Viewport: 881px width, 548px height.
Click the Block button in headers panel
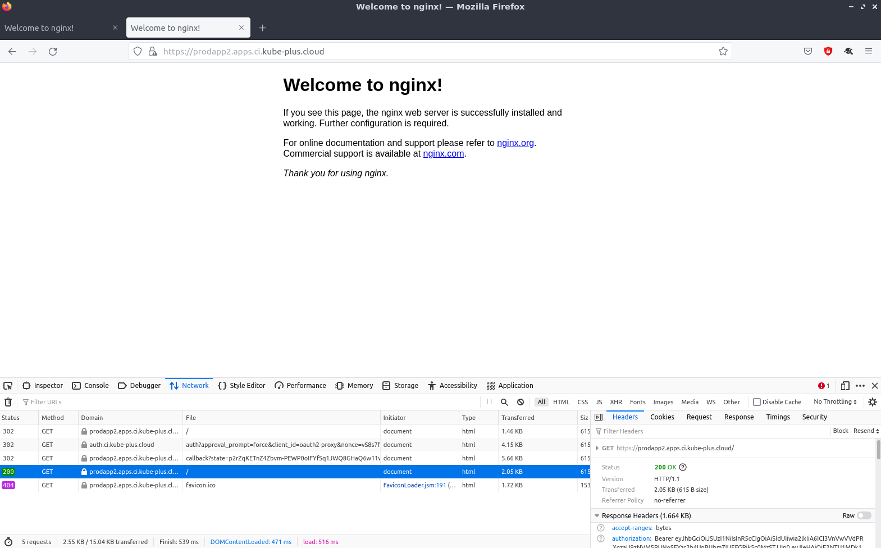pos(841,431)
